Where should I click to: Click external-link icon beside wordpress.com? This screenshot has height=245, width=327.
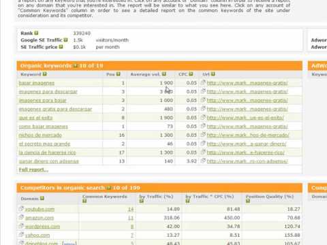tap(21, 226)
